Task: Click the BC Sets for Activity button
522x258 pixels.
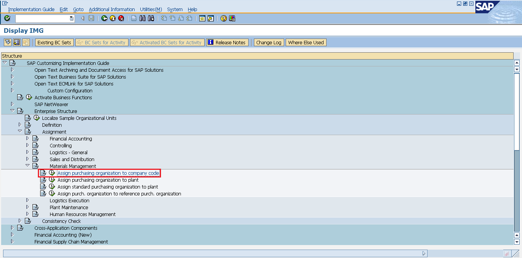Action: [x=101, y=42]
